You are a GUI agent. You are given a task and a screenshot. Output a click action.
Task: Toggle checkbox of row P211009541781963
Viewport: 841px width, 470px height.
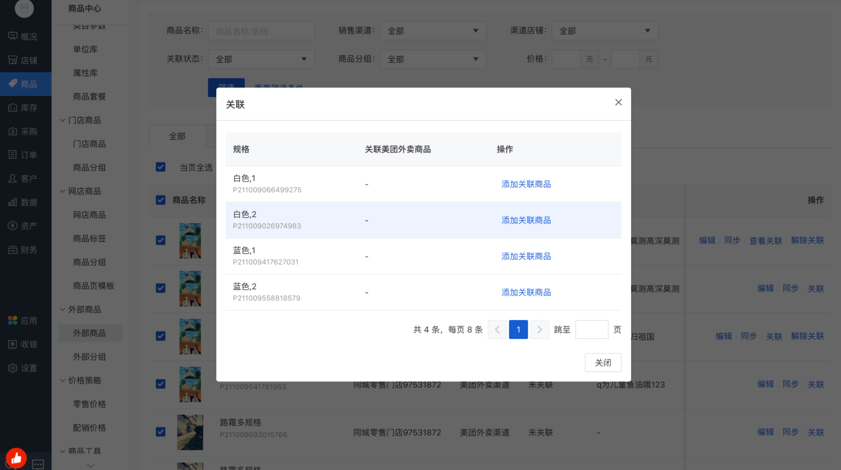[161, 384]
